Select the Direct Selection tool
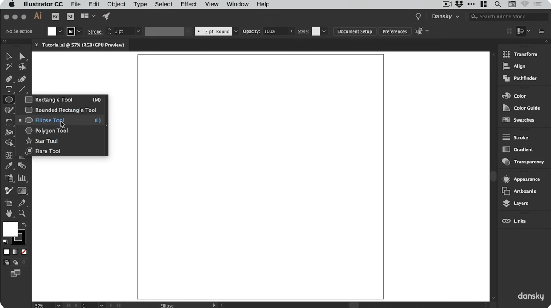The width and height of the screenshot is (551, 308). click(x=22, y=56)
